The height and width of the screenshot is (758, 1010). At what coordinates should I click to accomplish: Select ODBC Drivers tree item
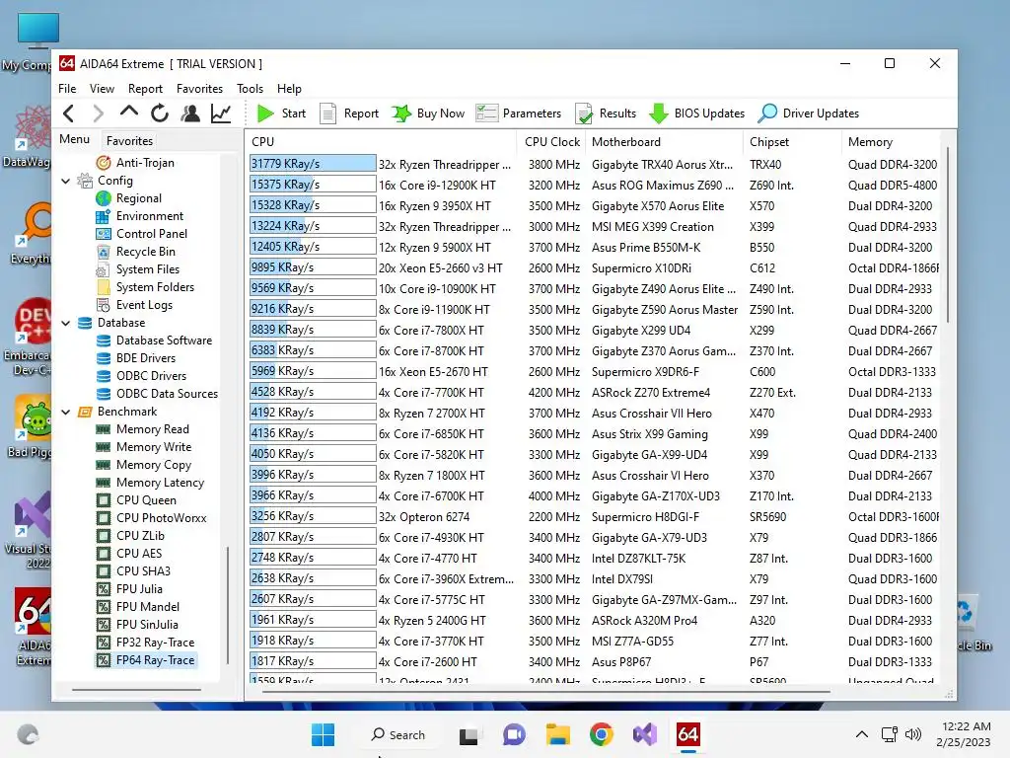(141, 376)
